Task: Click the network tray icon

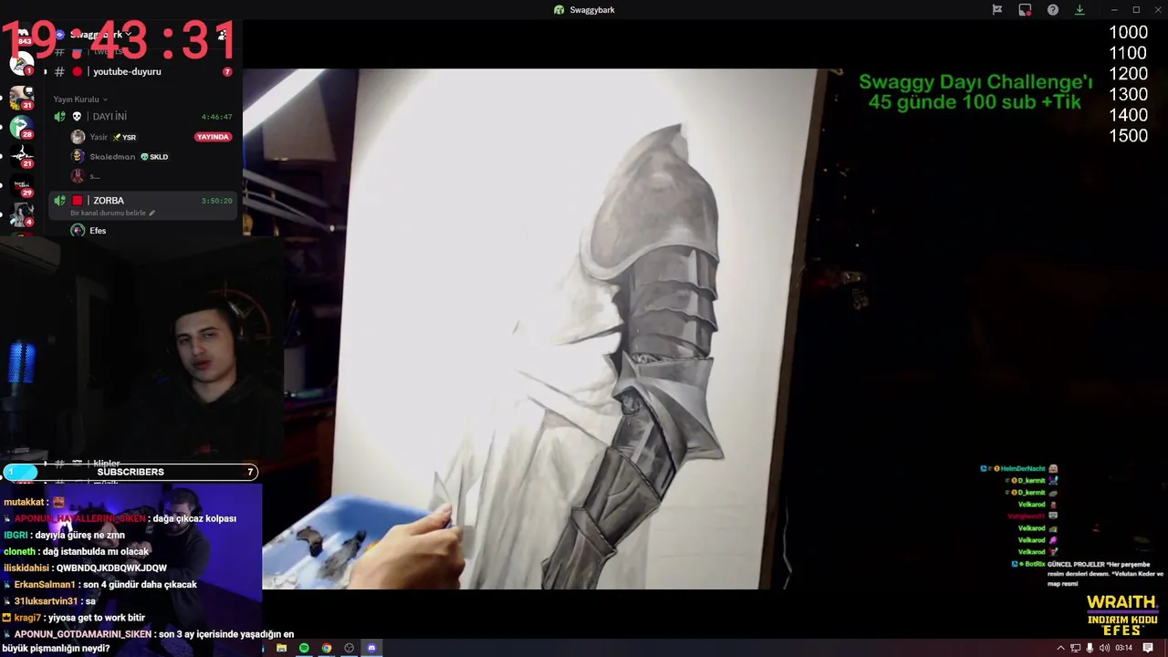Action: [x=1075, y=648]
